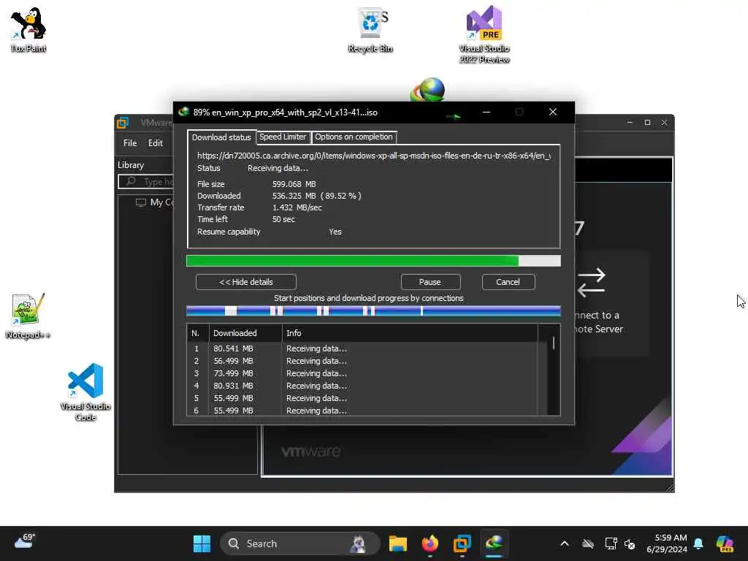Screen dimensions: 748x561
Task: Open the Tux Paint desktop shortcut
Action: point(28,29)
